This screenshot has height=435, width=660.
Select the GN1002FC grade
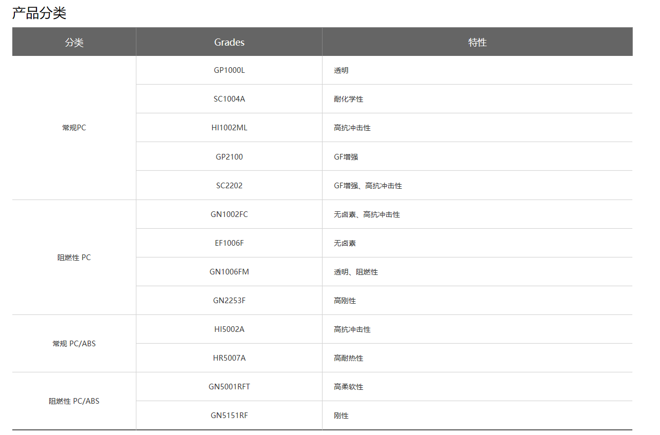[229, 214]
